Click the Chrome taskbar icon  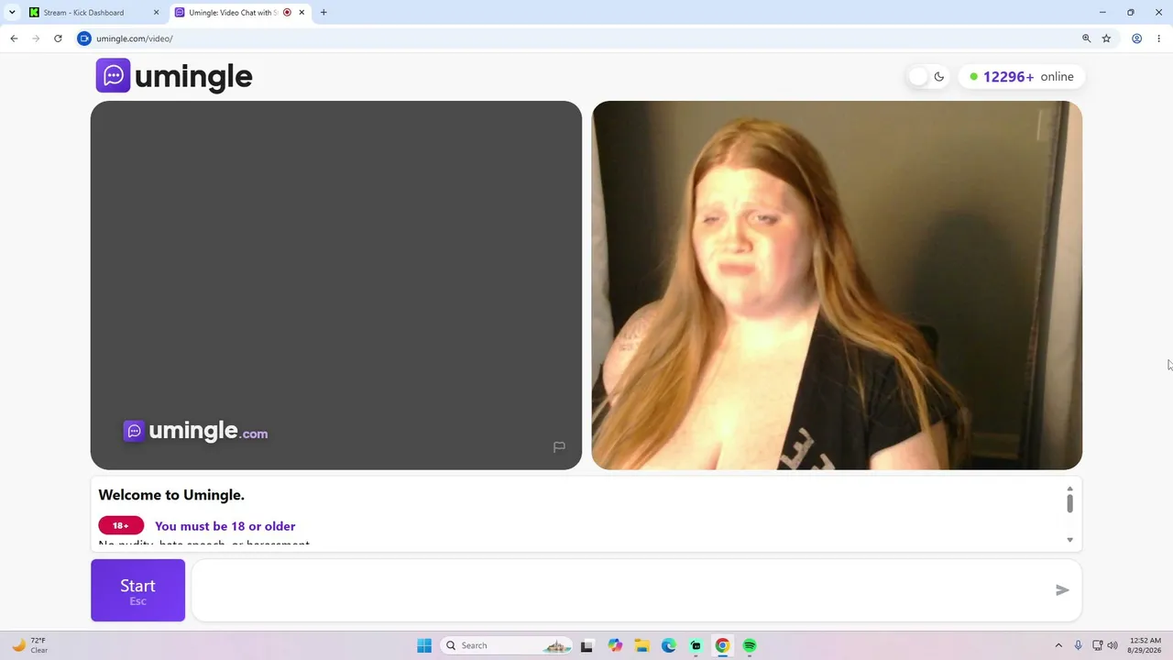[x=722, y=645]
